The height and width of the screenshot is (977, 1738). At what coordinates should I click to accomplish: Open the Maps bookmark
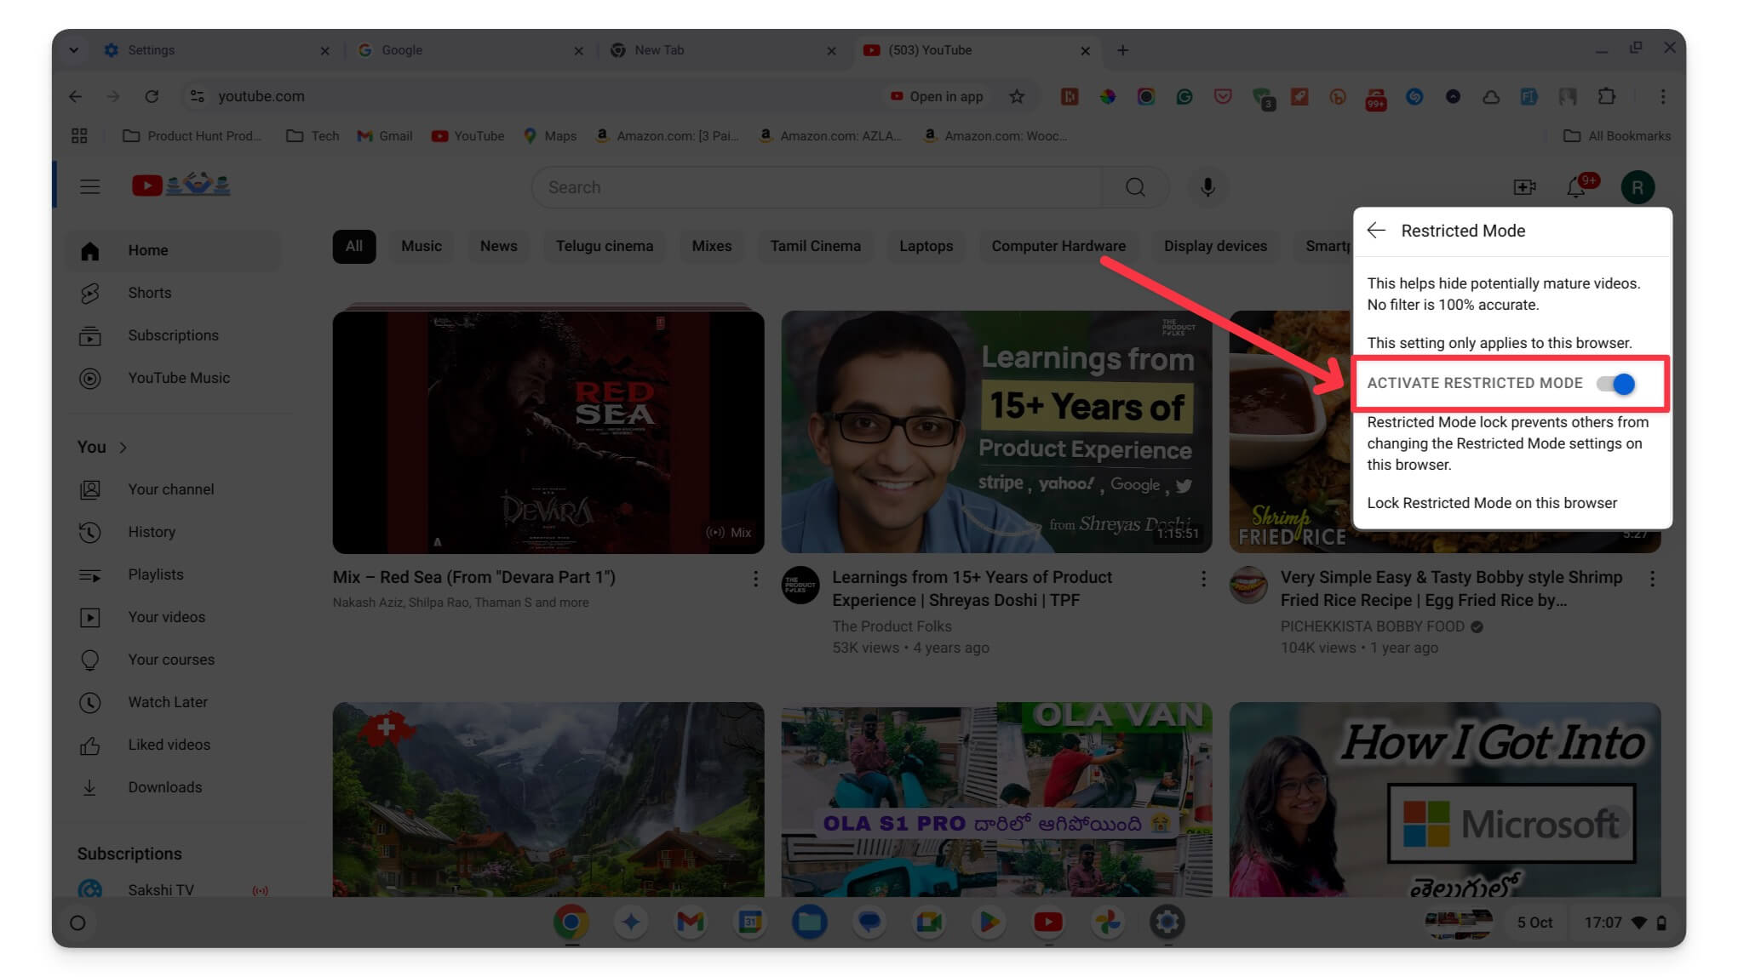[x=550, y=136]
